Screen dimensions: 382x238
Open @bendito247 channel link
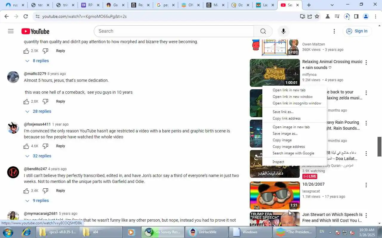pyautogui.click(x=35, y=169)
